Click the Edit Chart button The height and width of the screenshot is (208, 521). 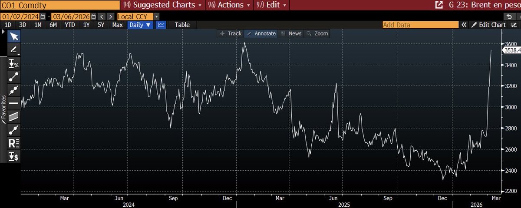click(x=488, y=25)
